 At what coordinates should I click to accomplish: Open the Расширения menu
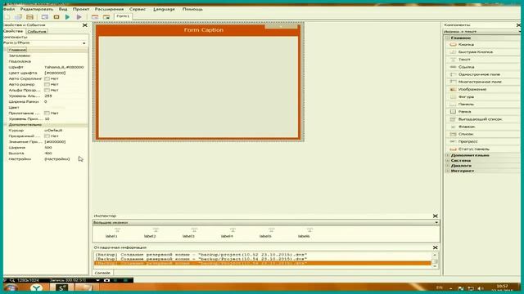(x=109, y=9)
